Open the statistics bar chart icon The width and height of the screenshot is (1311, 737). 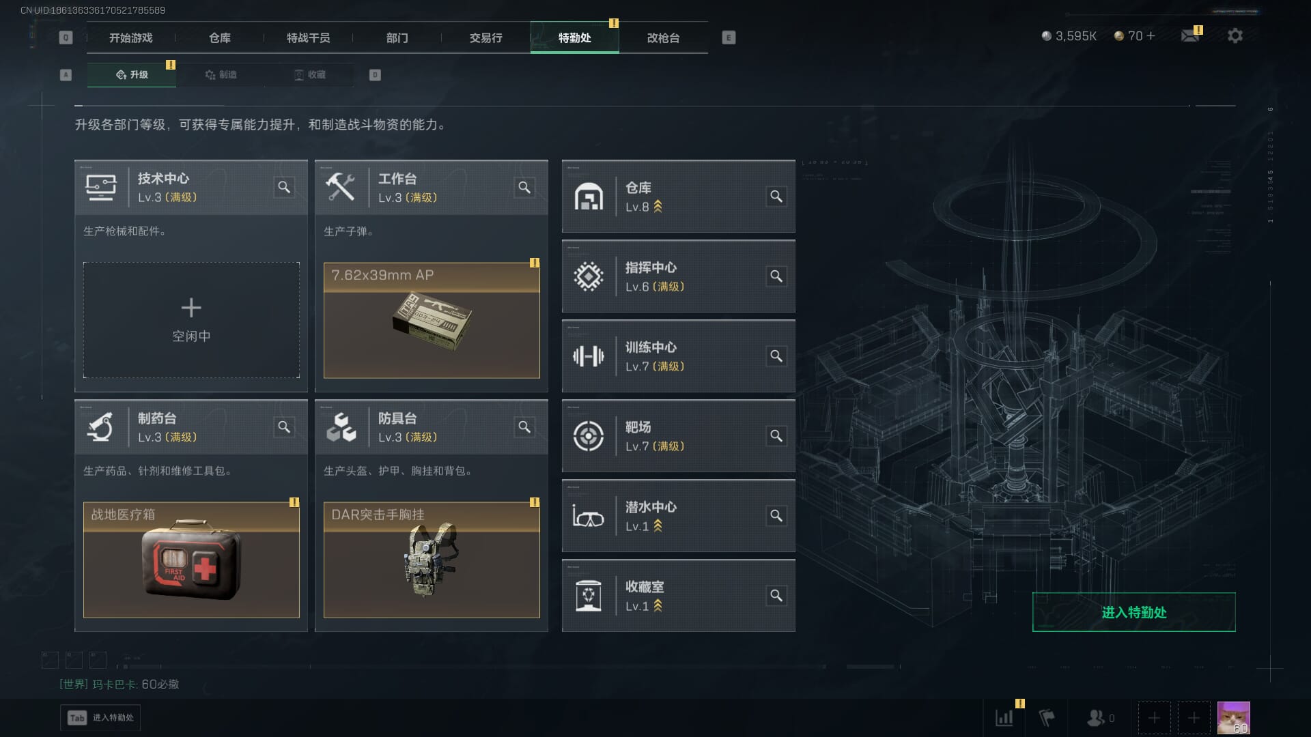tap(1004, 718)
